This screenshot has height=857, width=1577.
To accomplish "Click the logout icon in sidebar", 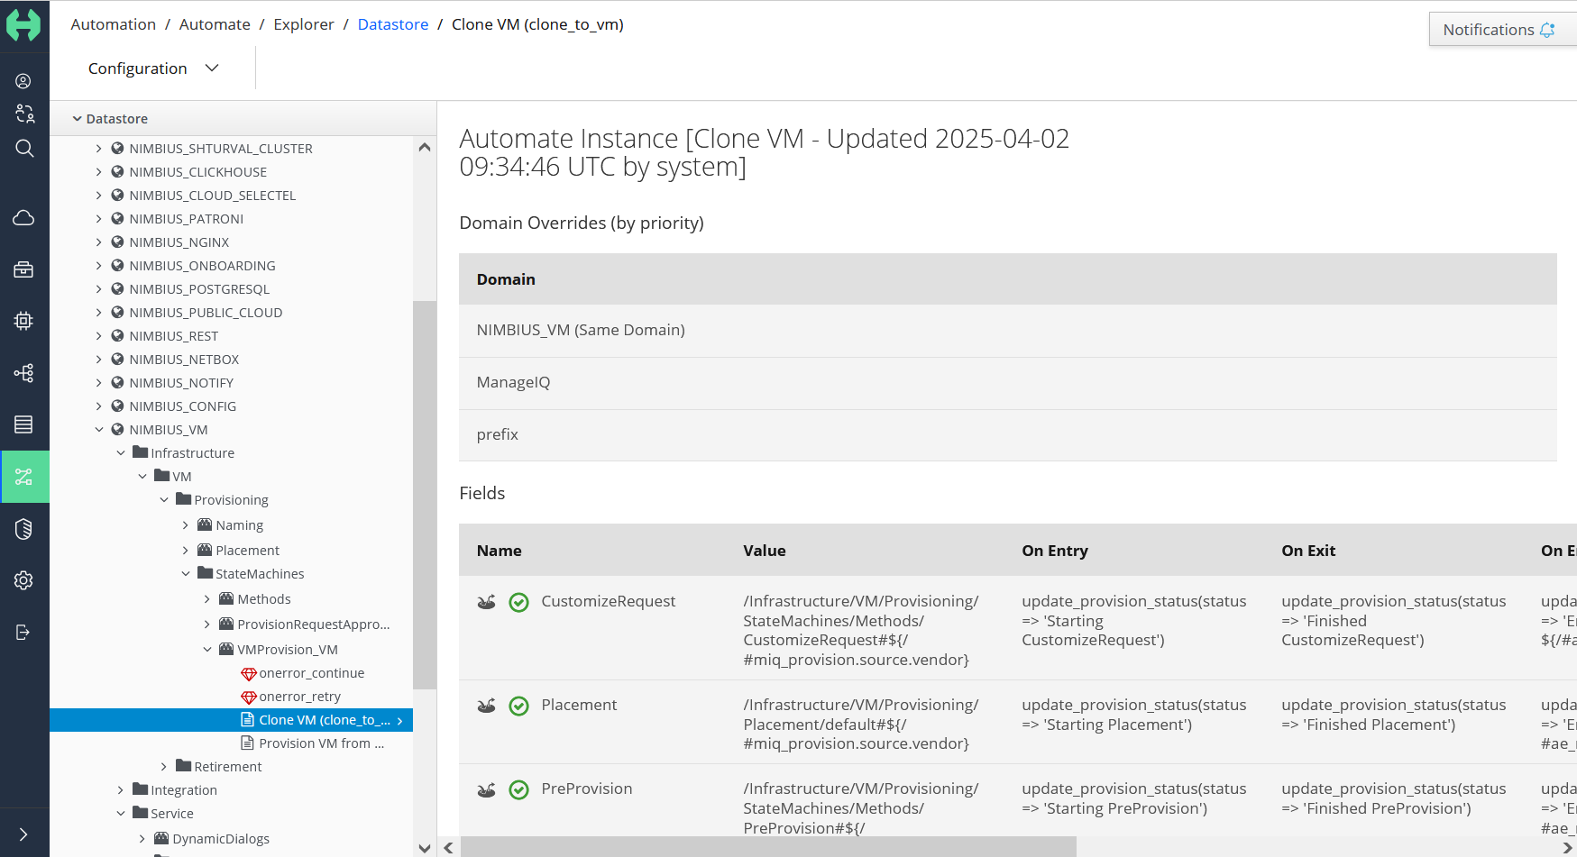I will point(23,632).
